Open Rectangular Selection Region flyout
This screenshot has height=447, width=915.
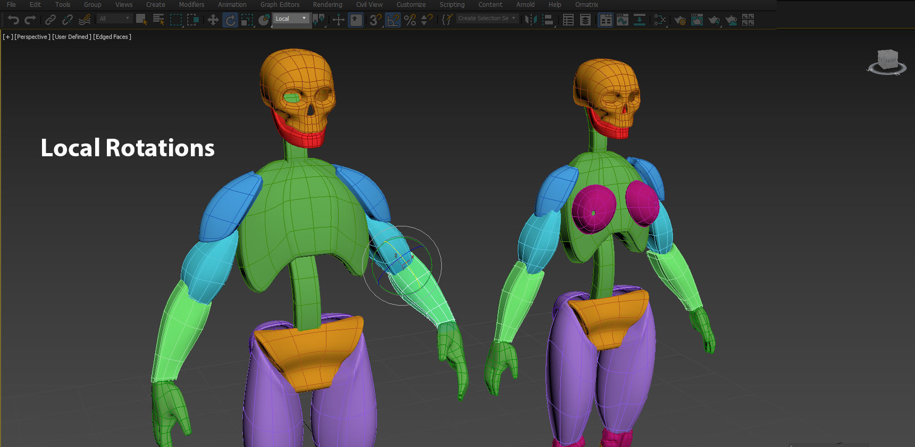tap(176, 20)
